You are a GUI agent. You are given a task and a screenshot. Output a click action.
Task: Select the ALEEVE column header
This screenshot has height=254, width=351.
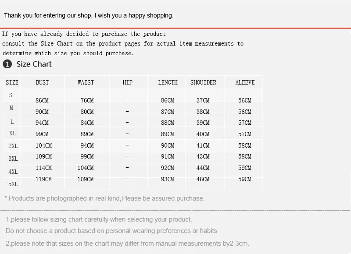(245, 82)
